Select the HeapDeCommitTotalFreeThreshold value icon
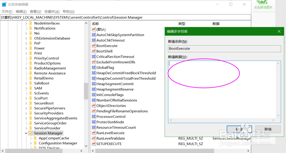This screenshot has width=286, height=153. pos(94,78)
